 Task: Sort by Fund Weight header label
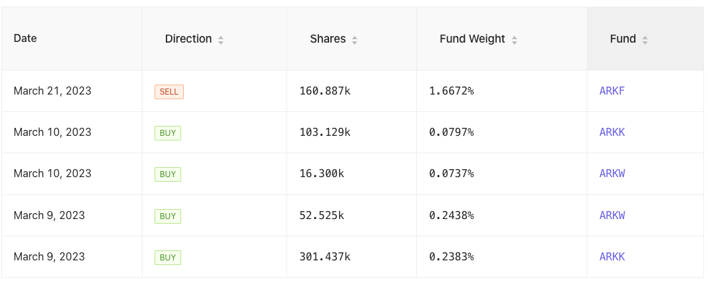point(472,39)
